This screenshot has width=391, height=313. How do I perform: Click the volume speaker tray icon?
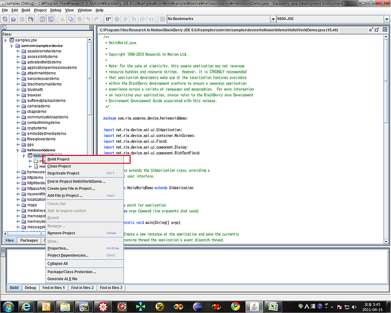coord(354,307)
